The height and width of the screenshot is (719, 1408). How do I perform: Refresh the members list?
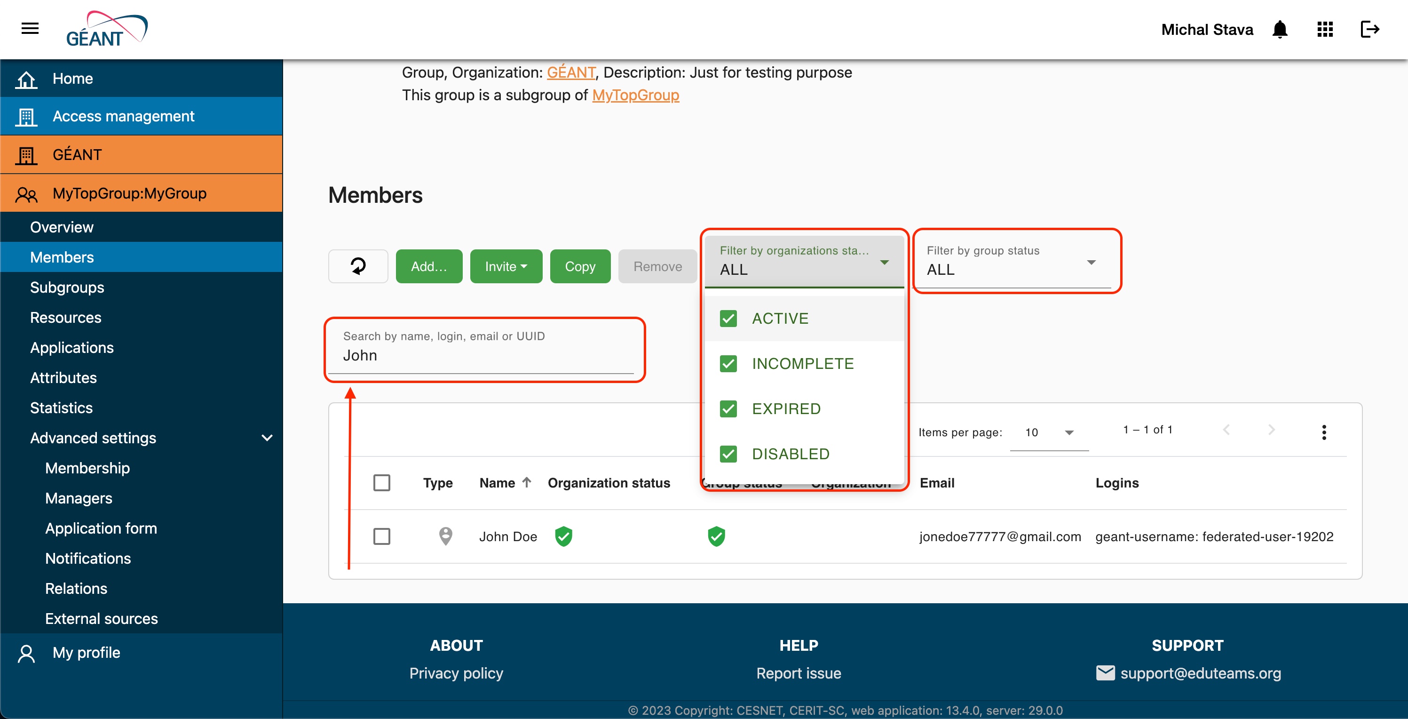tap(358, 266)
